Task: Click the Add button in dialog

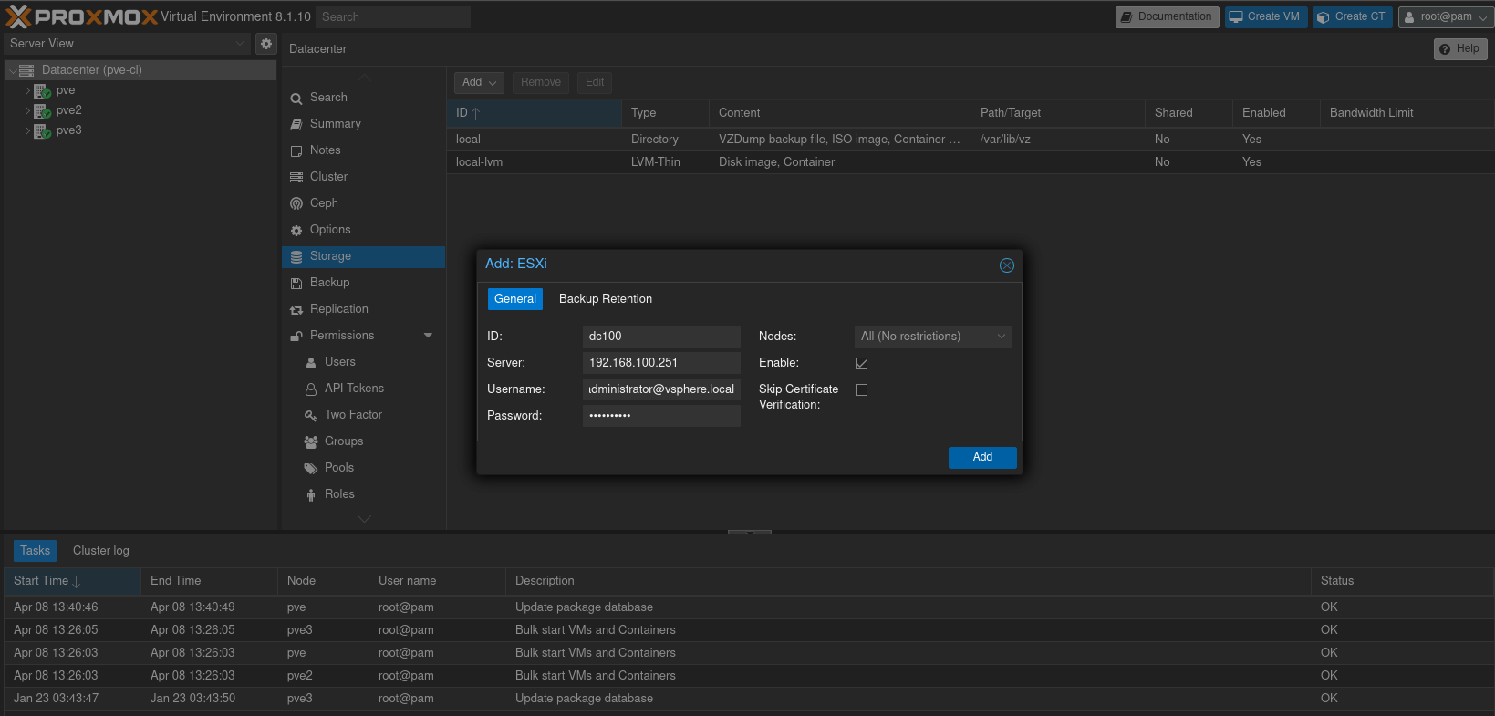Action: (982, 457)
